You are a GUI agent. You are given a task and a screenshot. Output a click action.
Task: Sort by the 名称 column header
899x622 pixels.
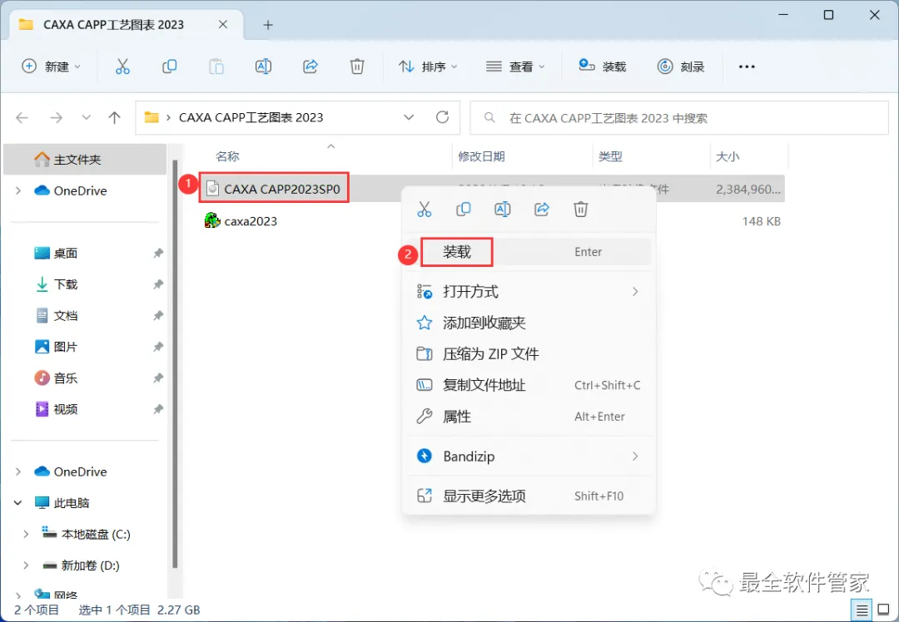click(227, 156)
